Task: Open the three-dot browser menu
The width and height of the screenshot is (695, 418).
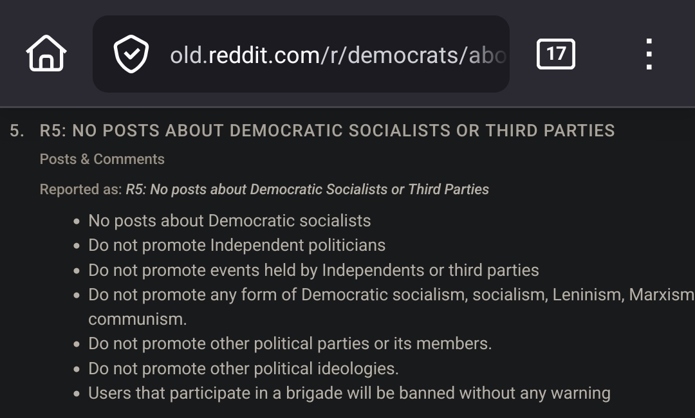Action: pos(649,54)
